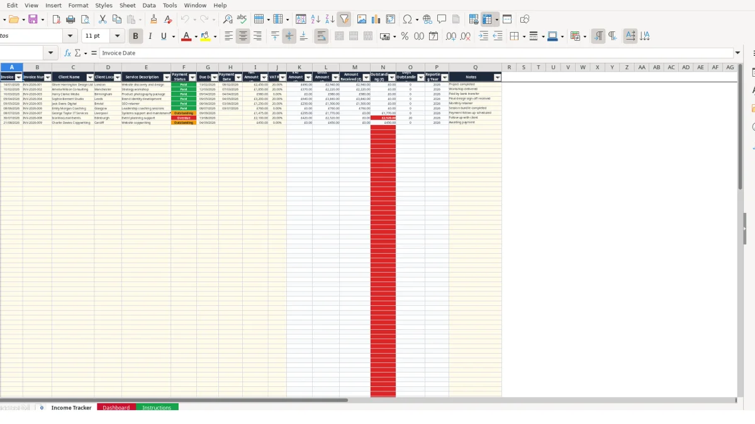
Task: Click the Print icon
Action: click(x=71, y=19)
